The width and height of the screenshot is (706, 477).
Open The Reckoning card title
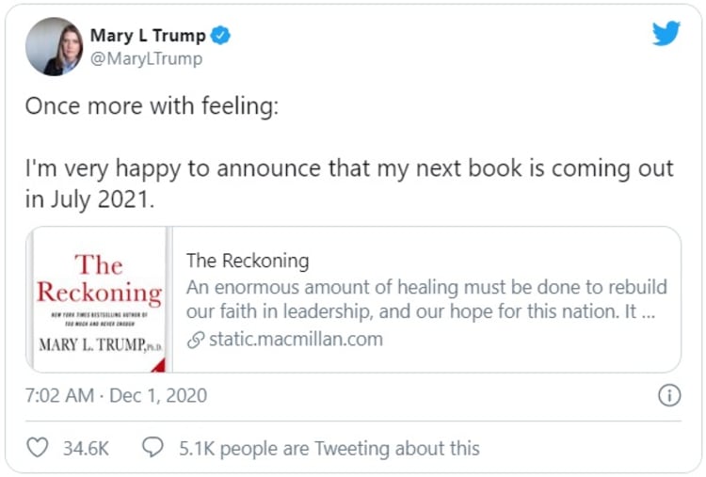(247, 261)
